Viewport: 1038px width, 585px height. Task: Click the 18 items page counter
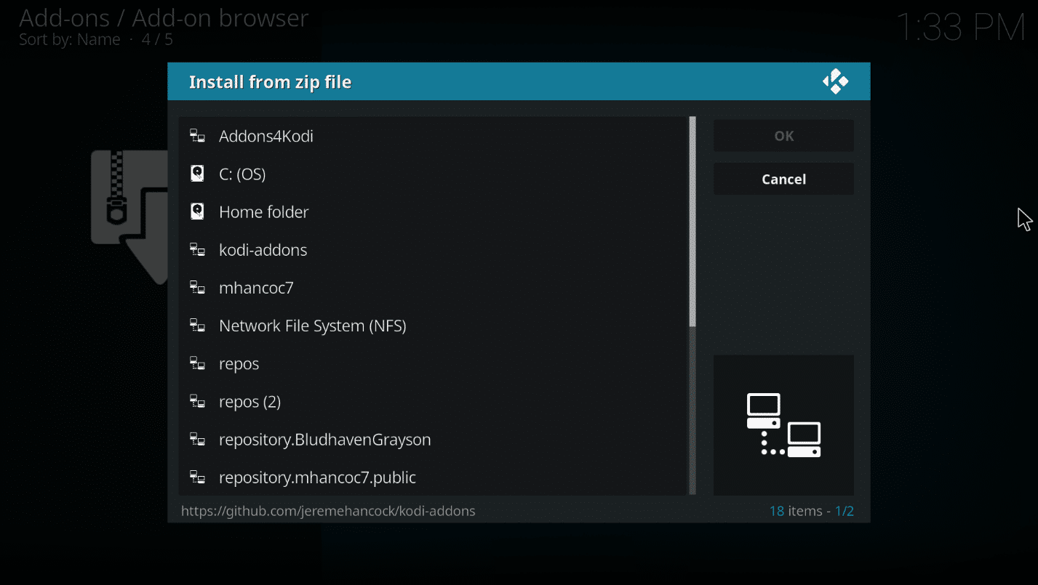(811, 511)
